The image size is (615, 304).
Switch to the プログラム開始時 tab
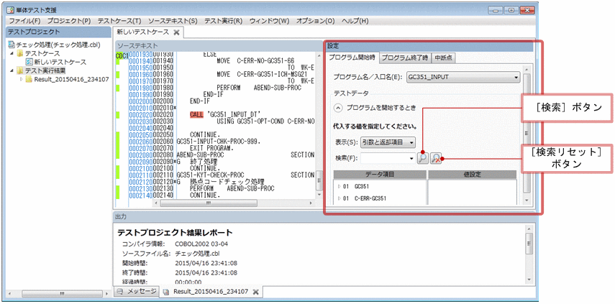352,57
